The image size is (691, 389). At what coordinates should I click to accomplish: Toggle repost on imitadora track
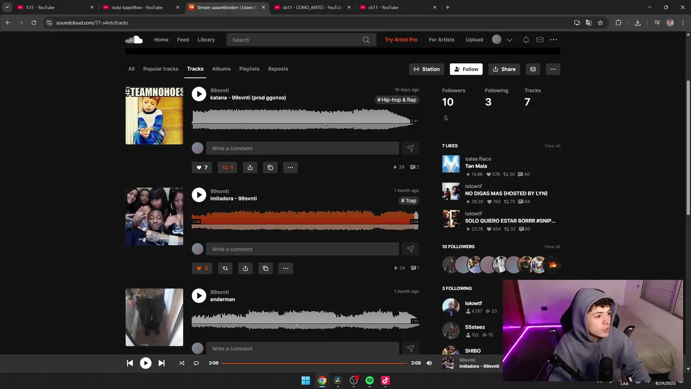click(x=225, y=268)
